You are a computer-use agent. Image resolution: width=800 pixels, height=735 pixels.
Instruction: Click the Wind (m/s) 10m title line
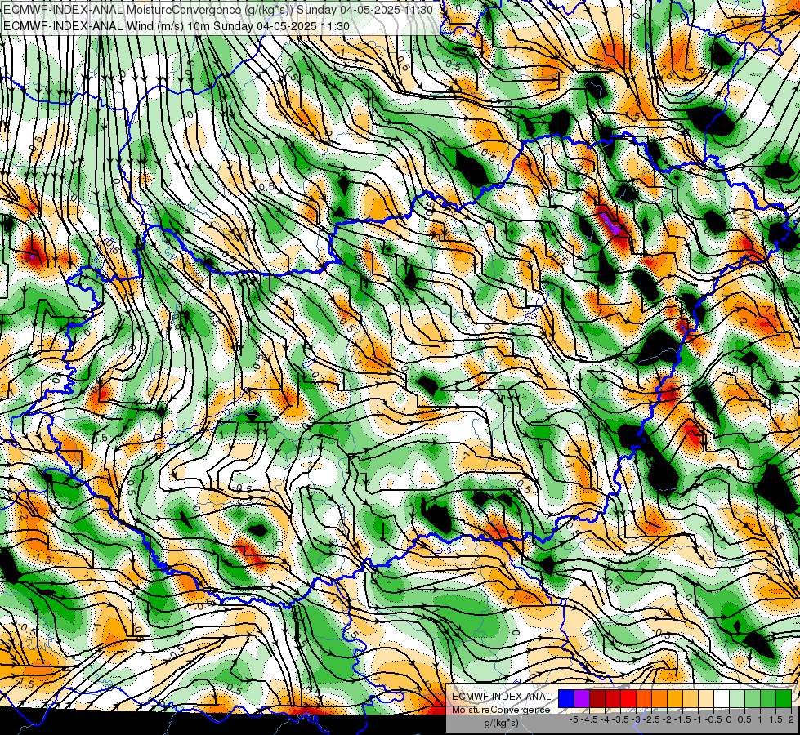(x=177, y=26)
